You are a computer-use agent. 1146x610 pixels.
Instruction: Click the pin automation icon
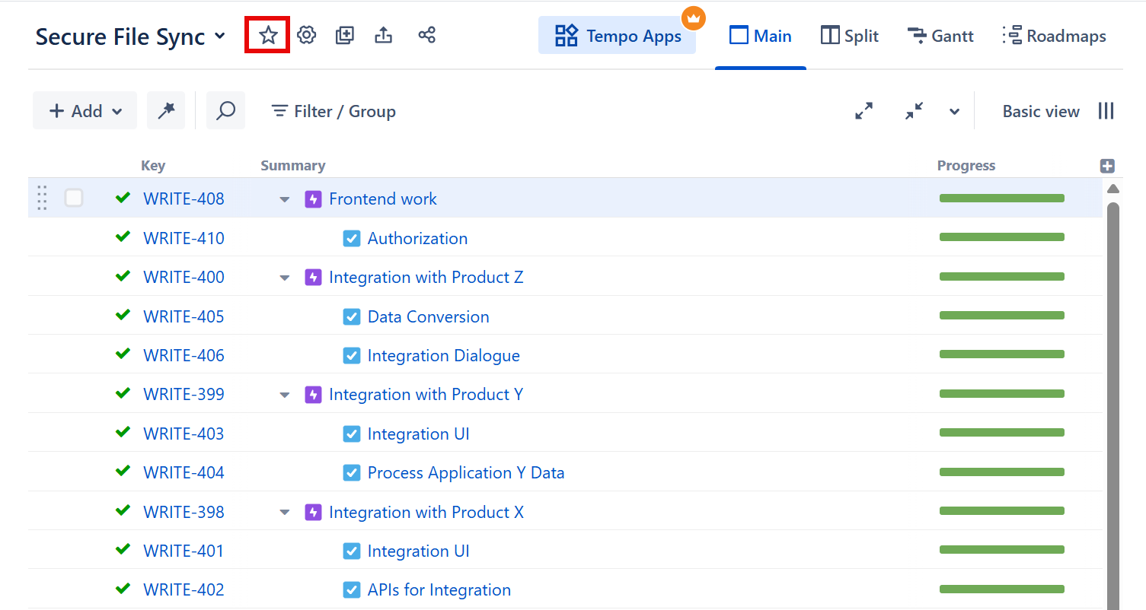pos(166,111)
